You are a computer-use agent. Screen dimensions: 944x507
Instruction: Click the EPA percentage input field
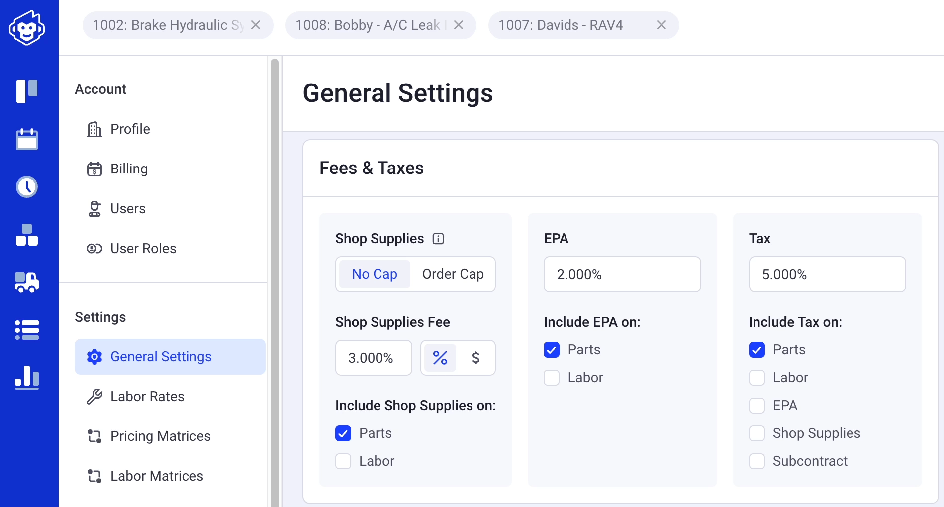tap(622, 274)
